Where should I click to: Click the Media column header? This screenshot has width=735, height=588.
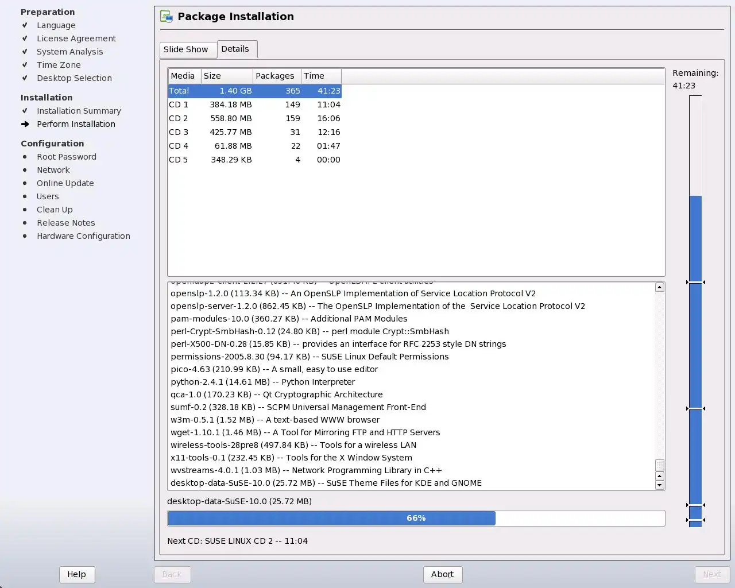(185, 76)
